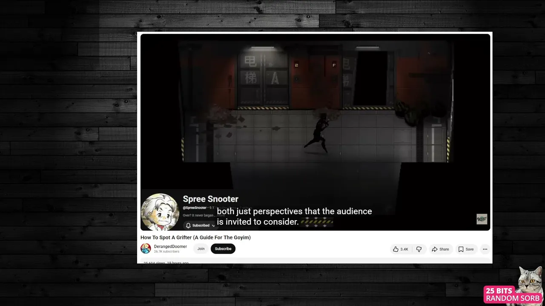Click the Join membership button
This screenshot has height=306, width=545.
point(201,249)
